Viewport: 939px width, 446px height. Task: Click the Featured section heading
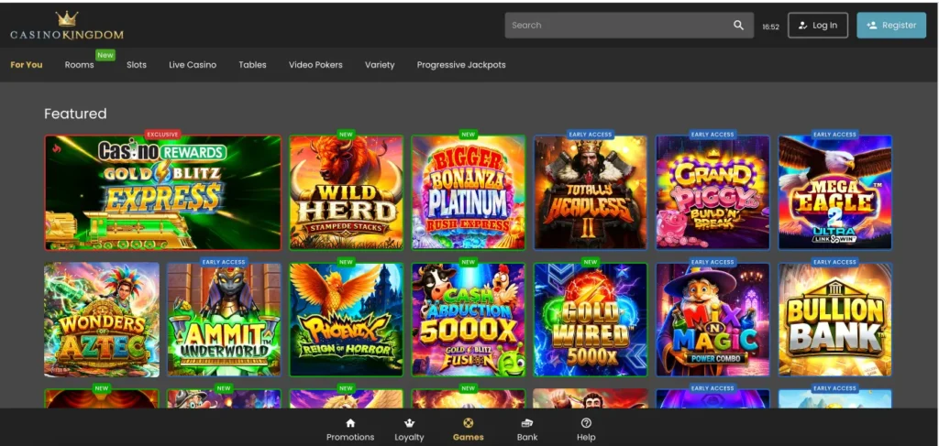tap(75, 114)
